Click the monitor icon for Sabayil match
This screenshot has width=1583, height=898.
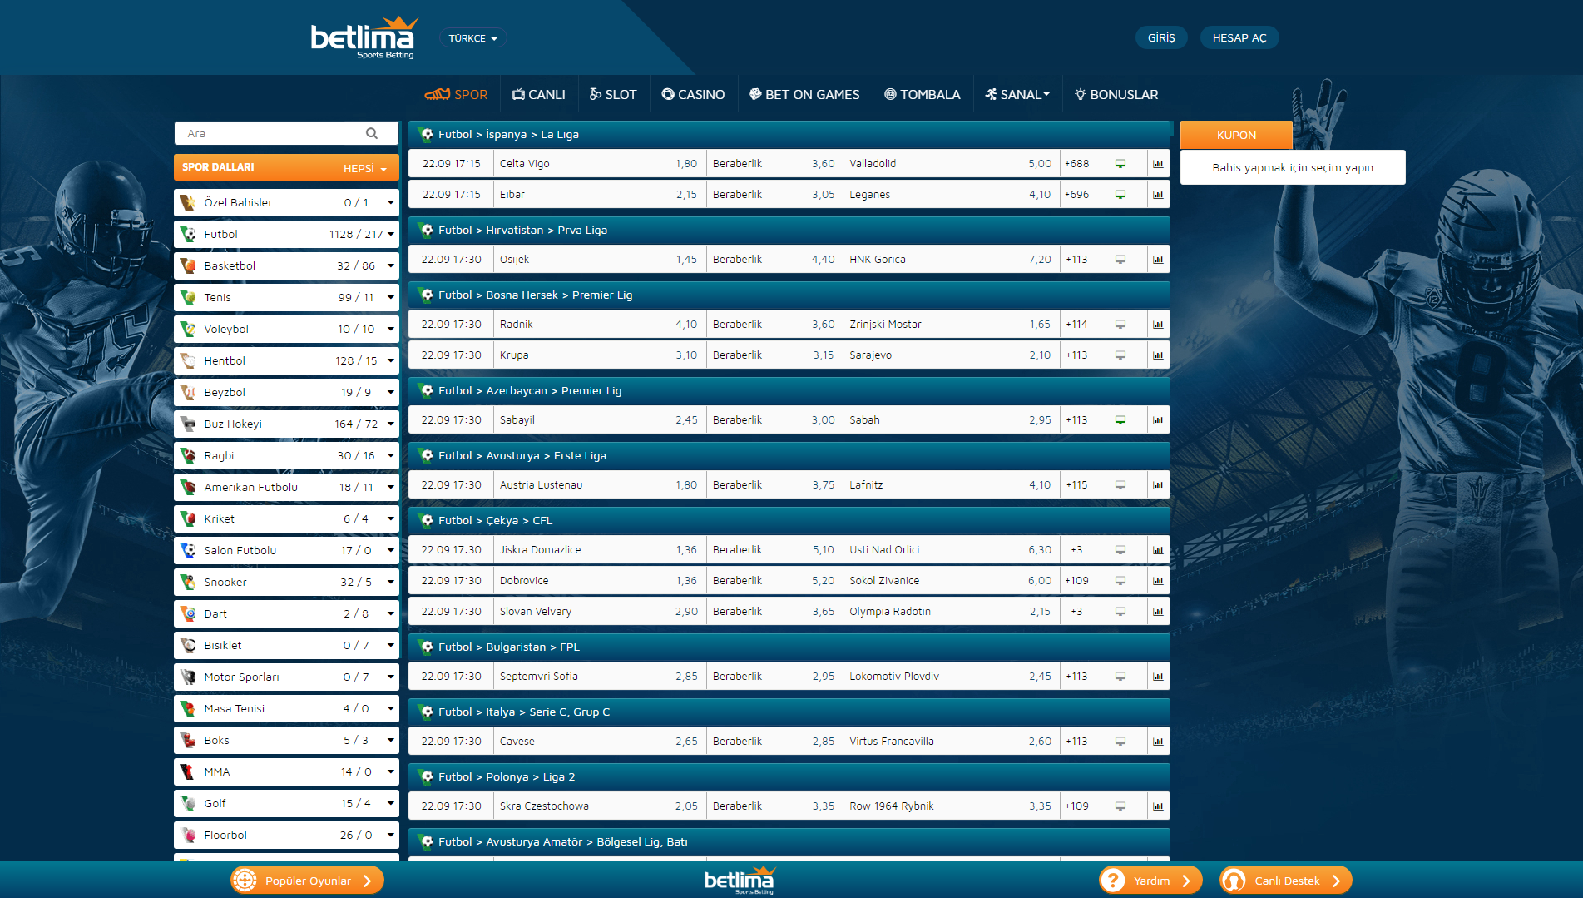coord(1120,420)
